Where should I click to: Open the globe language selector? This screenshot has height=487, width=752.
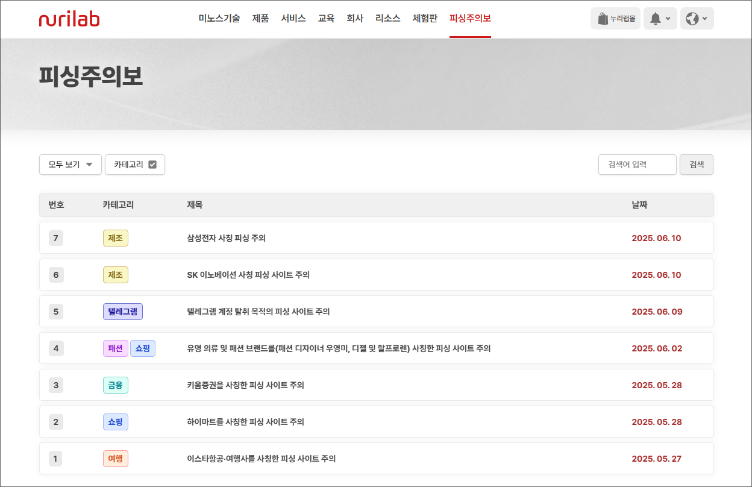(x=697, y=19)
